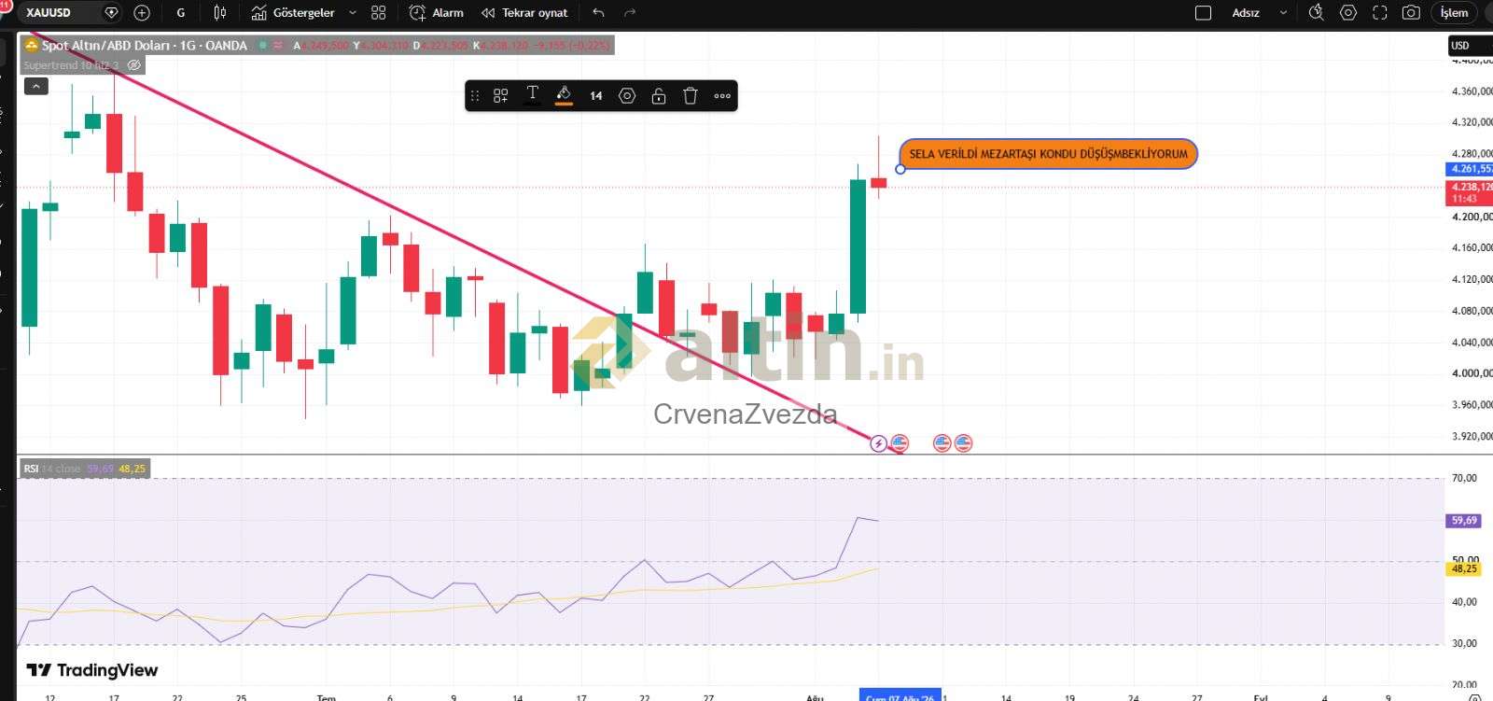1493x701 pixels.
Task: Click the callout anchor point circle
Action: coord(900,169)
